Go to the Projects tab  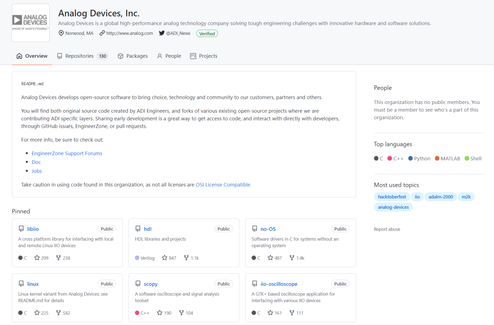(204, 56)
